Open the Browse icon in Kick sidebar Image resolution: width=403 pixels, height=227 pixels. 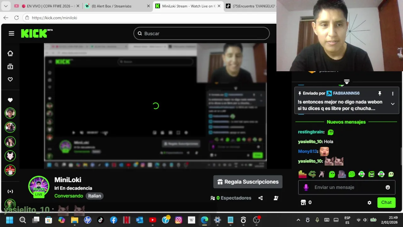10,67
